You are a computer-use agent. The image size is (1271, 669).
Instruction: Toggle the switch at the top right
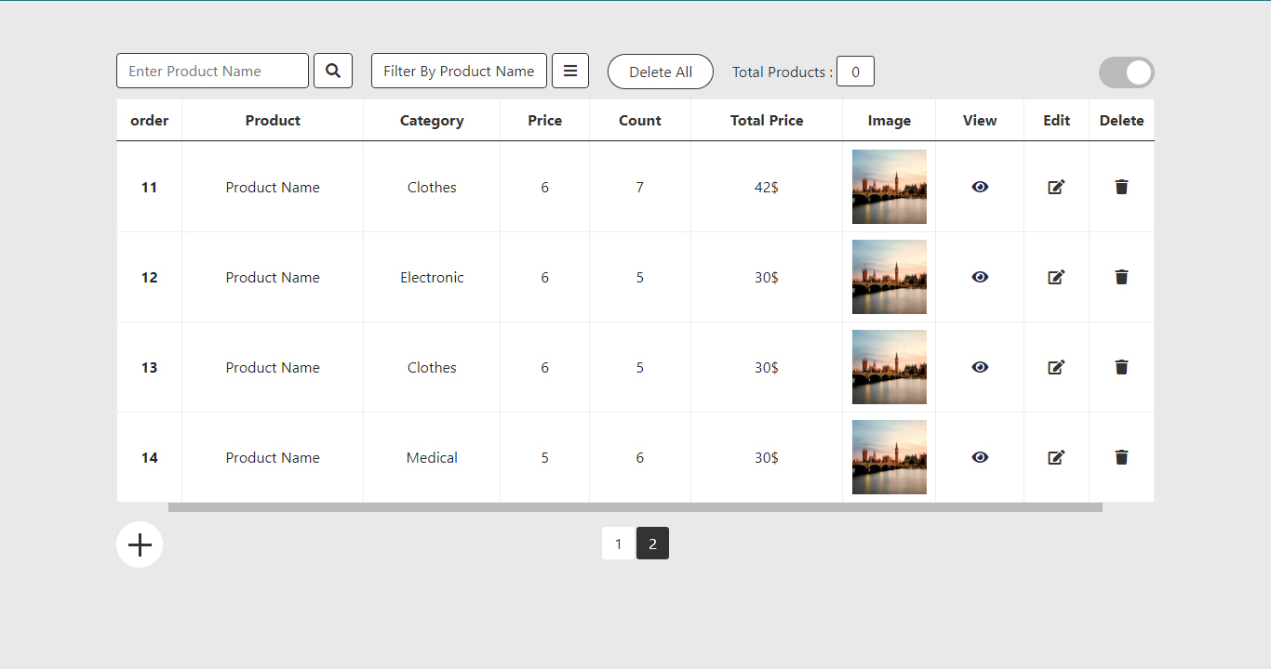(1127, 72)
